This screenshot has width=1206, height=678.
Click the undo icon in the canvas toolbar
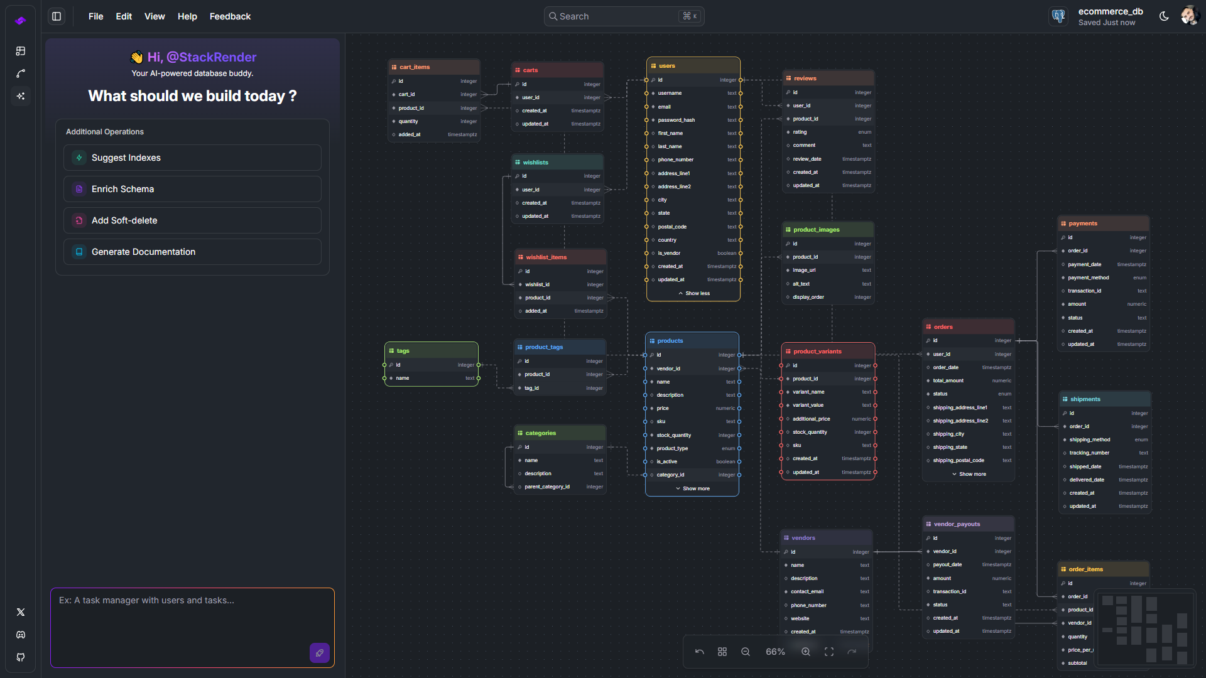(699, 652)
